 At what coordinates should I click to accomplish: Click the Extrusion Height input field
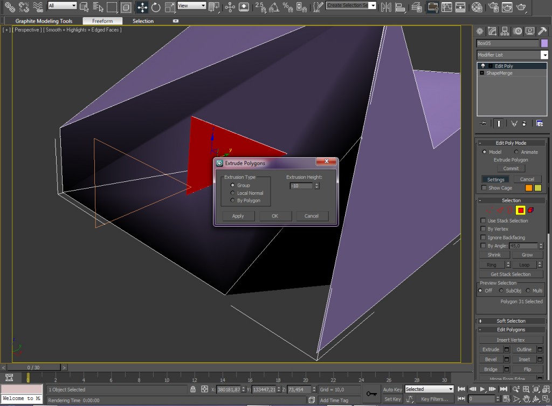pyautogui.click(x=301, y=186)
